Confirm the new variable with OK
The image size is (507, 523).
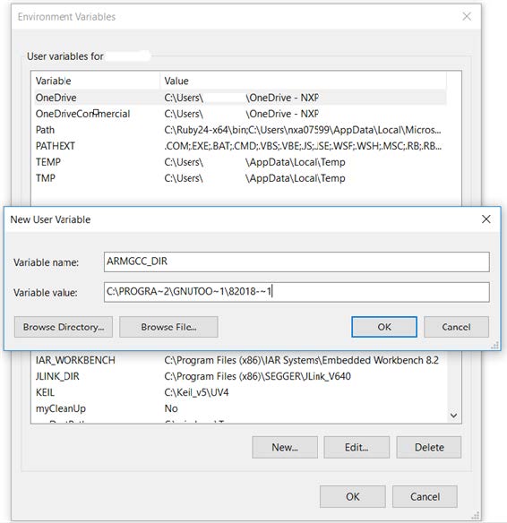coord(384,327)
